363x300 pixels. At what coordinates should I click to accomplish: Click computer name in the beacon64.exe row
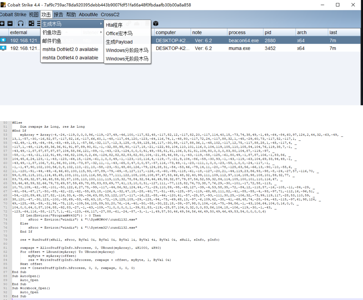(x=173, y=41)
